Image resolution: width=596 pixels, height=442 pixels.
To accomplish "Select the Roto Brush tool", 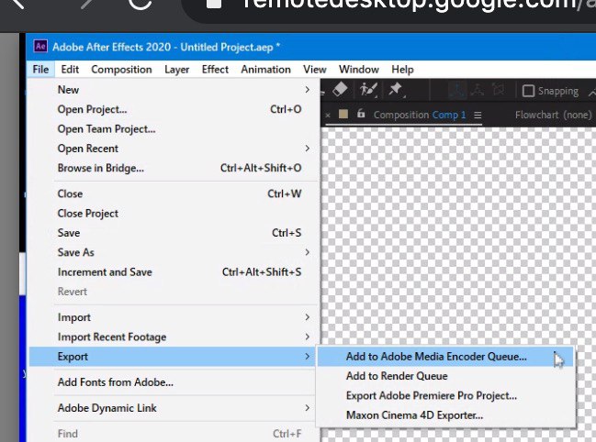I will [368, 90].
